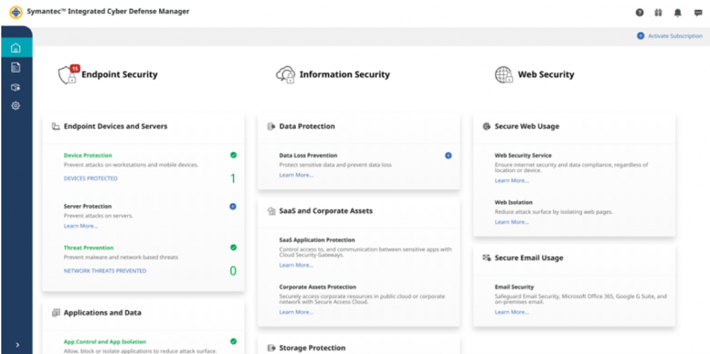The width and height of the screenshot is (710, 354).
Task: Click the DEVICES PROTECTED link
Action: 90,179
